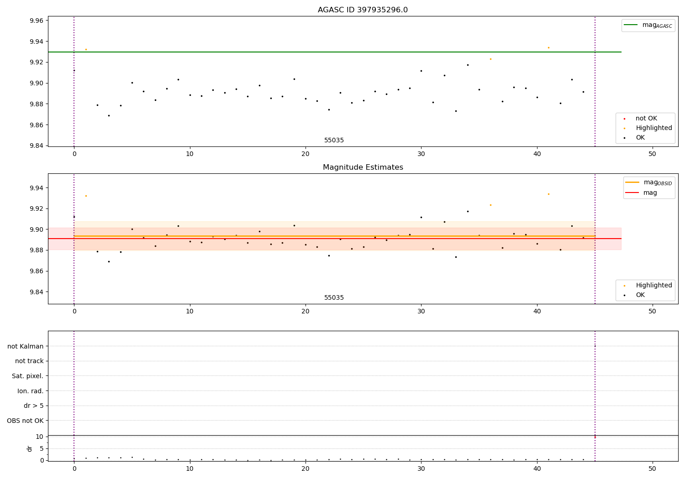This screenshot has height=479, width=685.
Task: Click the 'OBS not OK' axis label
Action: pyautogui.click(x=25, y=421)
